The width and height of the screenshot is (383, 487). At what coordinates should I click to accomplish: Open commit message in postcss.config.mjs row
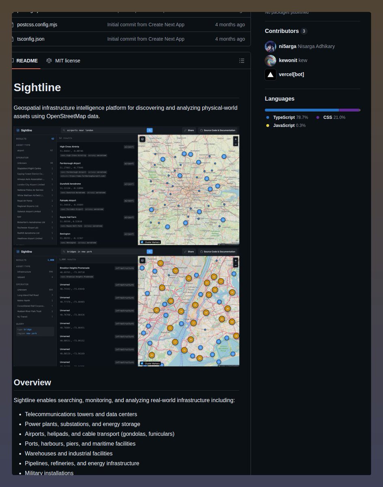tap(146, 24)
